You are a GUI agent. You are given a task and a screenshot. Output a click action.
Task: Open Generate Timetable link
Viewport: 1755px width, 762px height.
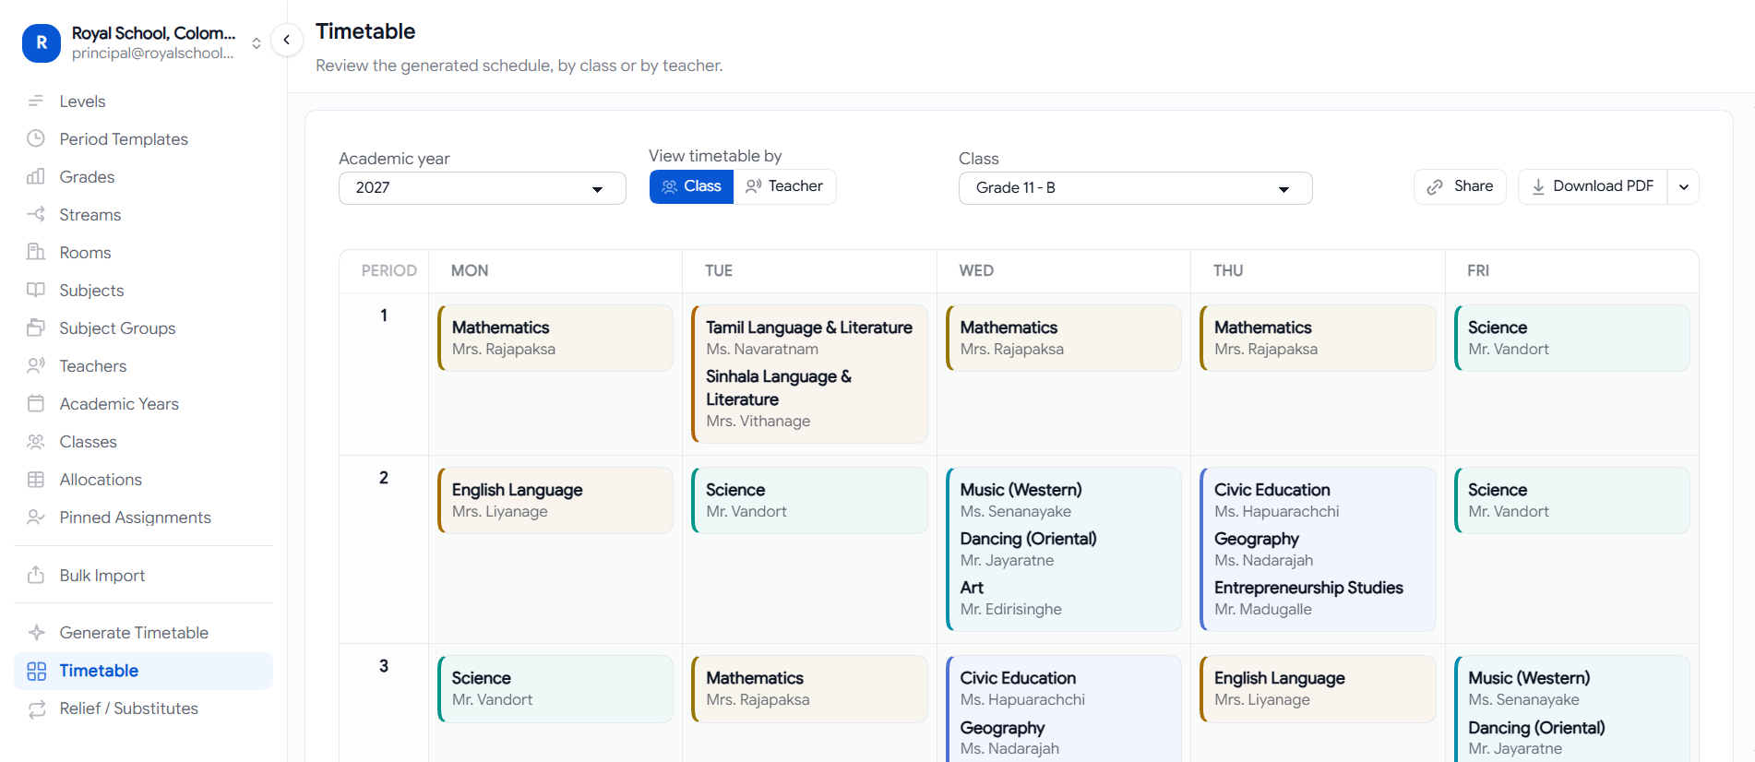point(143,632)
